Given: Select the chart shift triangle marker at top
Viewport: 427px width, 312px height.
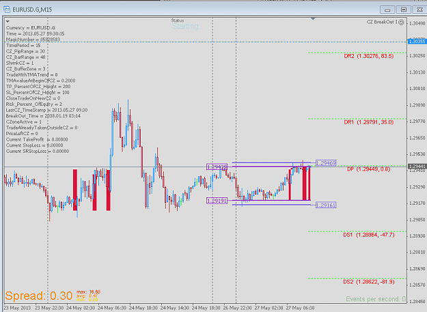Looking at the screenshot, I should click(x=313, y=18).
